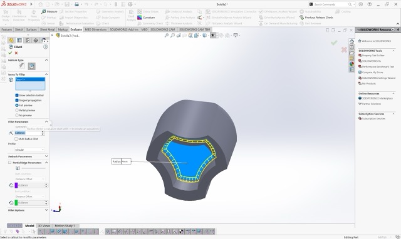Screen dimensions: 401x239
Task: Click Save icon in title toolbar
Action: pyautogui.click(x=67, y=4)
